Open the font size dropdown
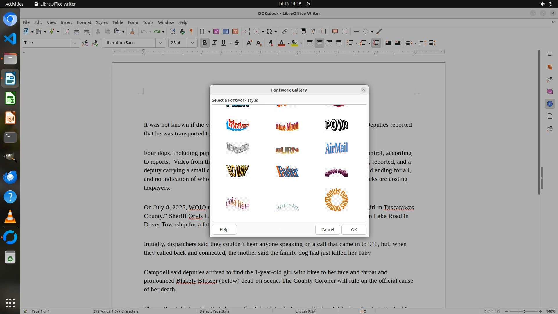Screen dimensions: 558x314 click(192, 43)
